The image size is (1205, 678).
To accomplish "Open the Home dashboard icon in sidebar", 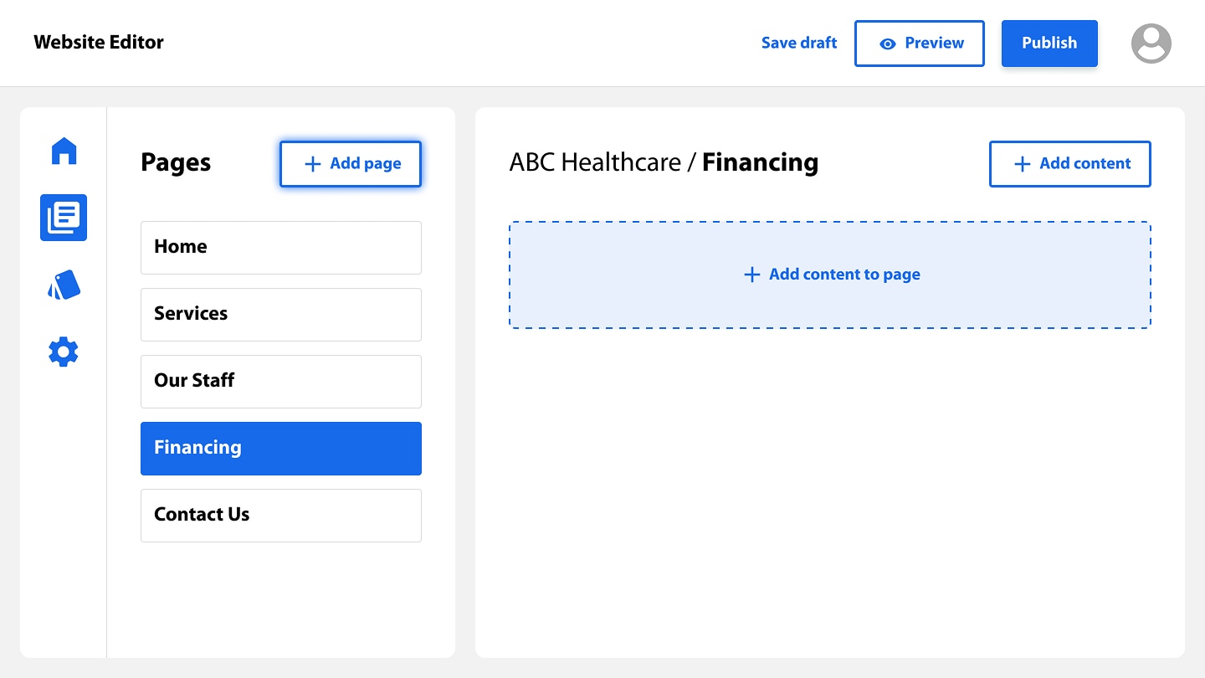I will click(64, 152).
